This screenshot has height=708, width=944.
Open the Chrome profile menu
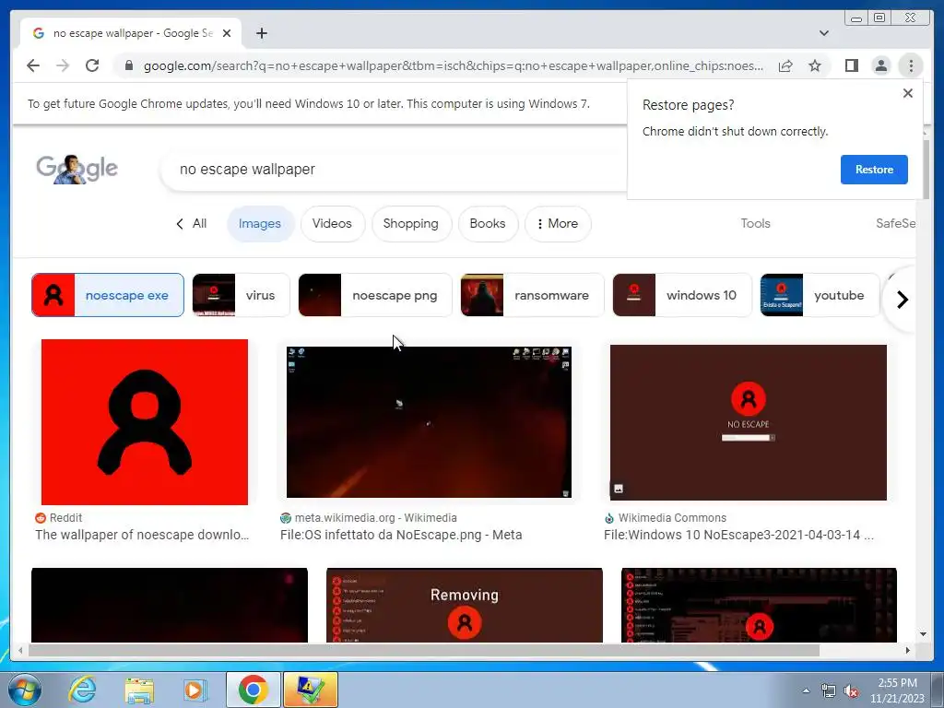[x=880, y=65]
